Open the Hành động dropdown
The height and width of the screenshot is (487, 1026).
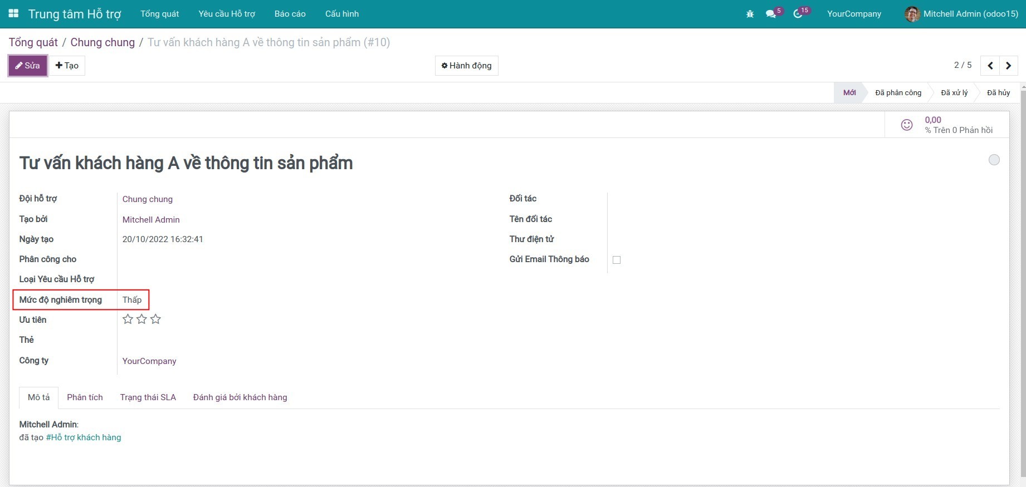pos(466,66)
